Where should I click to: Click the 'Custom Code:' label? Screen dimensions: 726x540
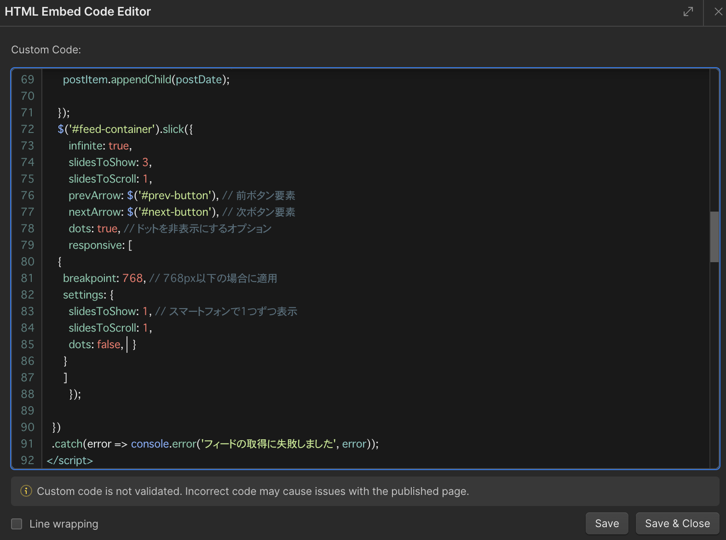pyautogui.click(x=46, y=50)
